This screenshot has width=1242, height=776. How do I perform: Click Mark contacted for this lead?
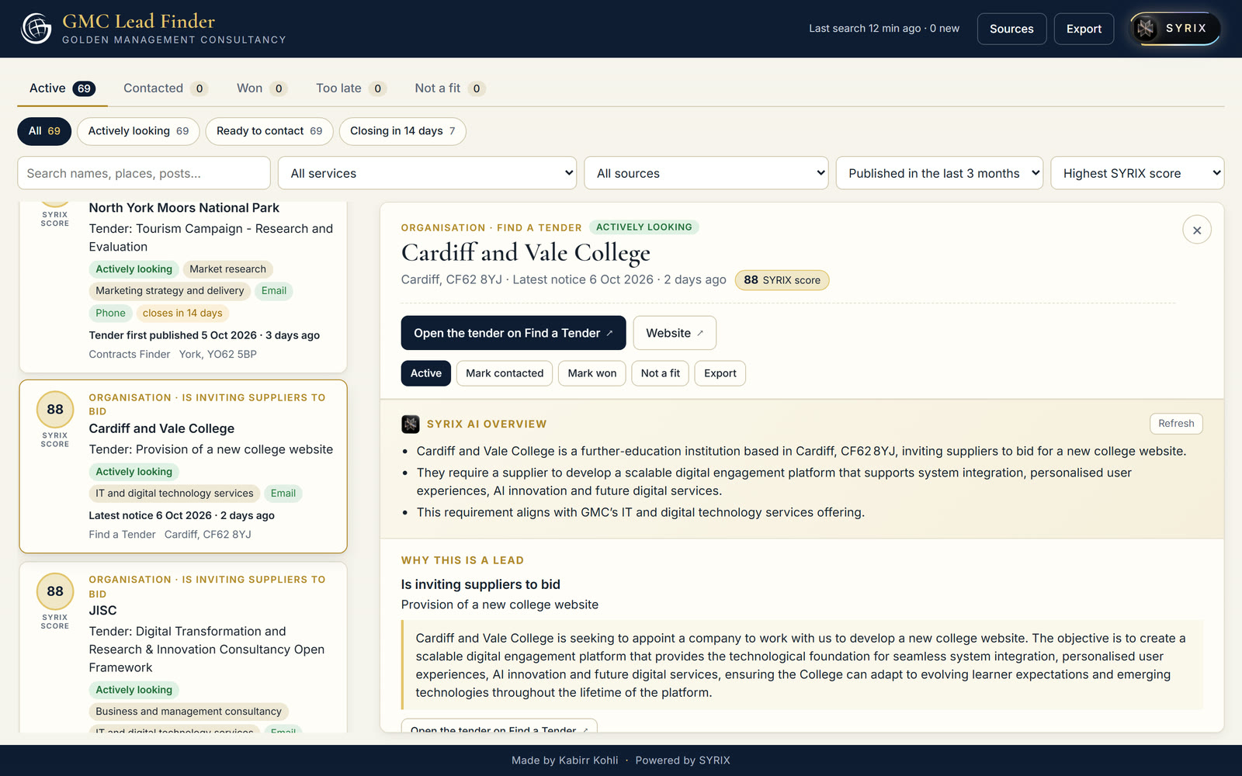click(x=505, y=373)
